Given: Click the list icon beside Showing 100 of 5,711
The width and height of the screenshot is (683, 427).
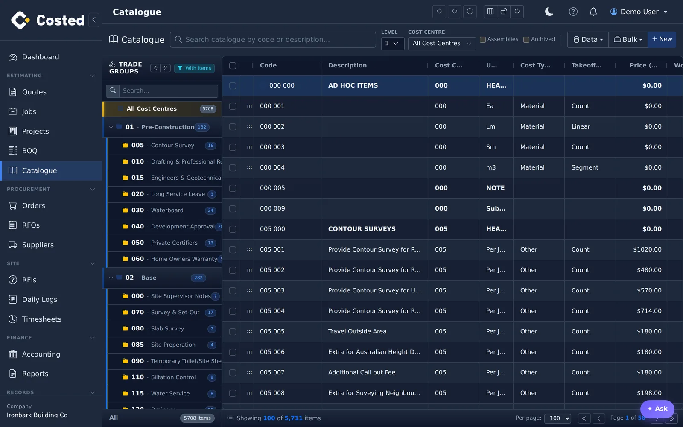Looking at the screenshot, I should click(230, 418).
